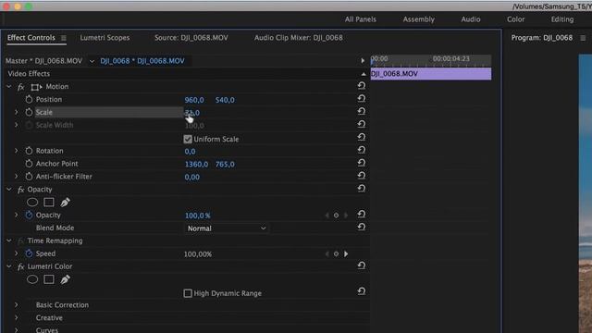This screenshot has width=592, height=333.
Task: Reset the Anti-flicker Filter parameter
Action: 362,176
